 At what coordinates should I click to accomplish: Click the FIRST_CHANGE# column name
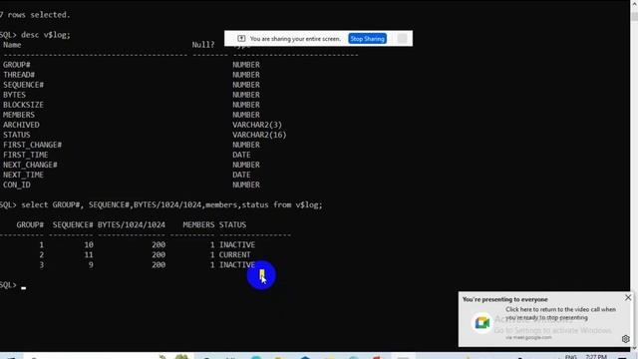[33, 145]
